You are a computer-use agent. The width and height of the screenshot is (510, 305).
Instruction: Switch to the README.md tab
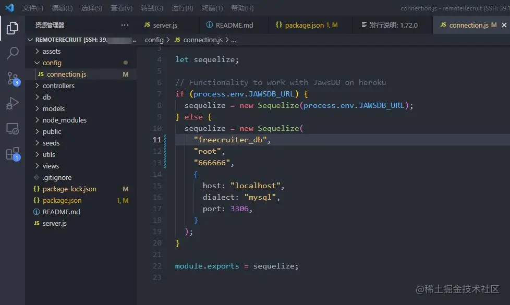(x=234, y=25)
